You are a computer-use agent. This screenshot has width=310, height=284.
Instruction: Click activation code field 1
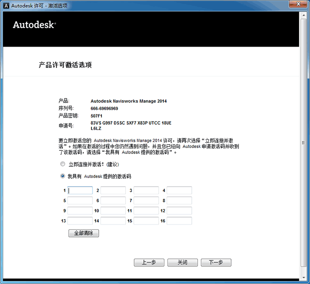point(80,190)
